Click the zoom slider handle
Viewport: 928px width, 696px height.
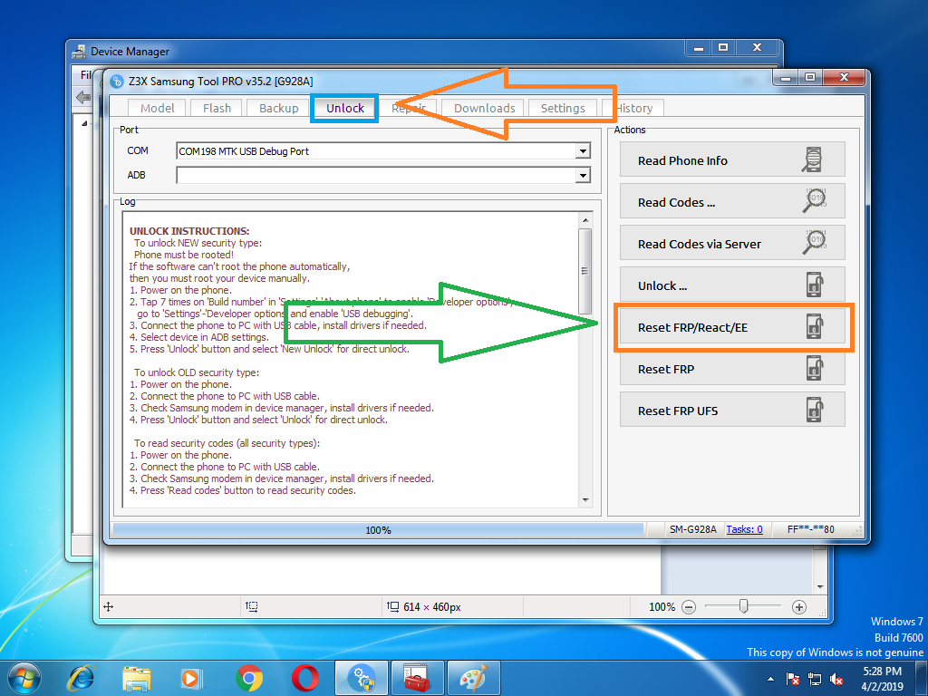(x=744, y=606)
